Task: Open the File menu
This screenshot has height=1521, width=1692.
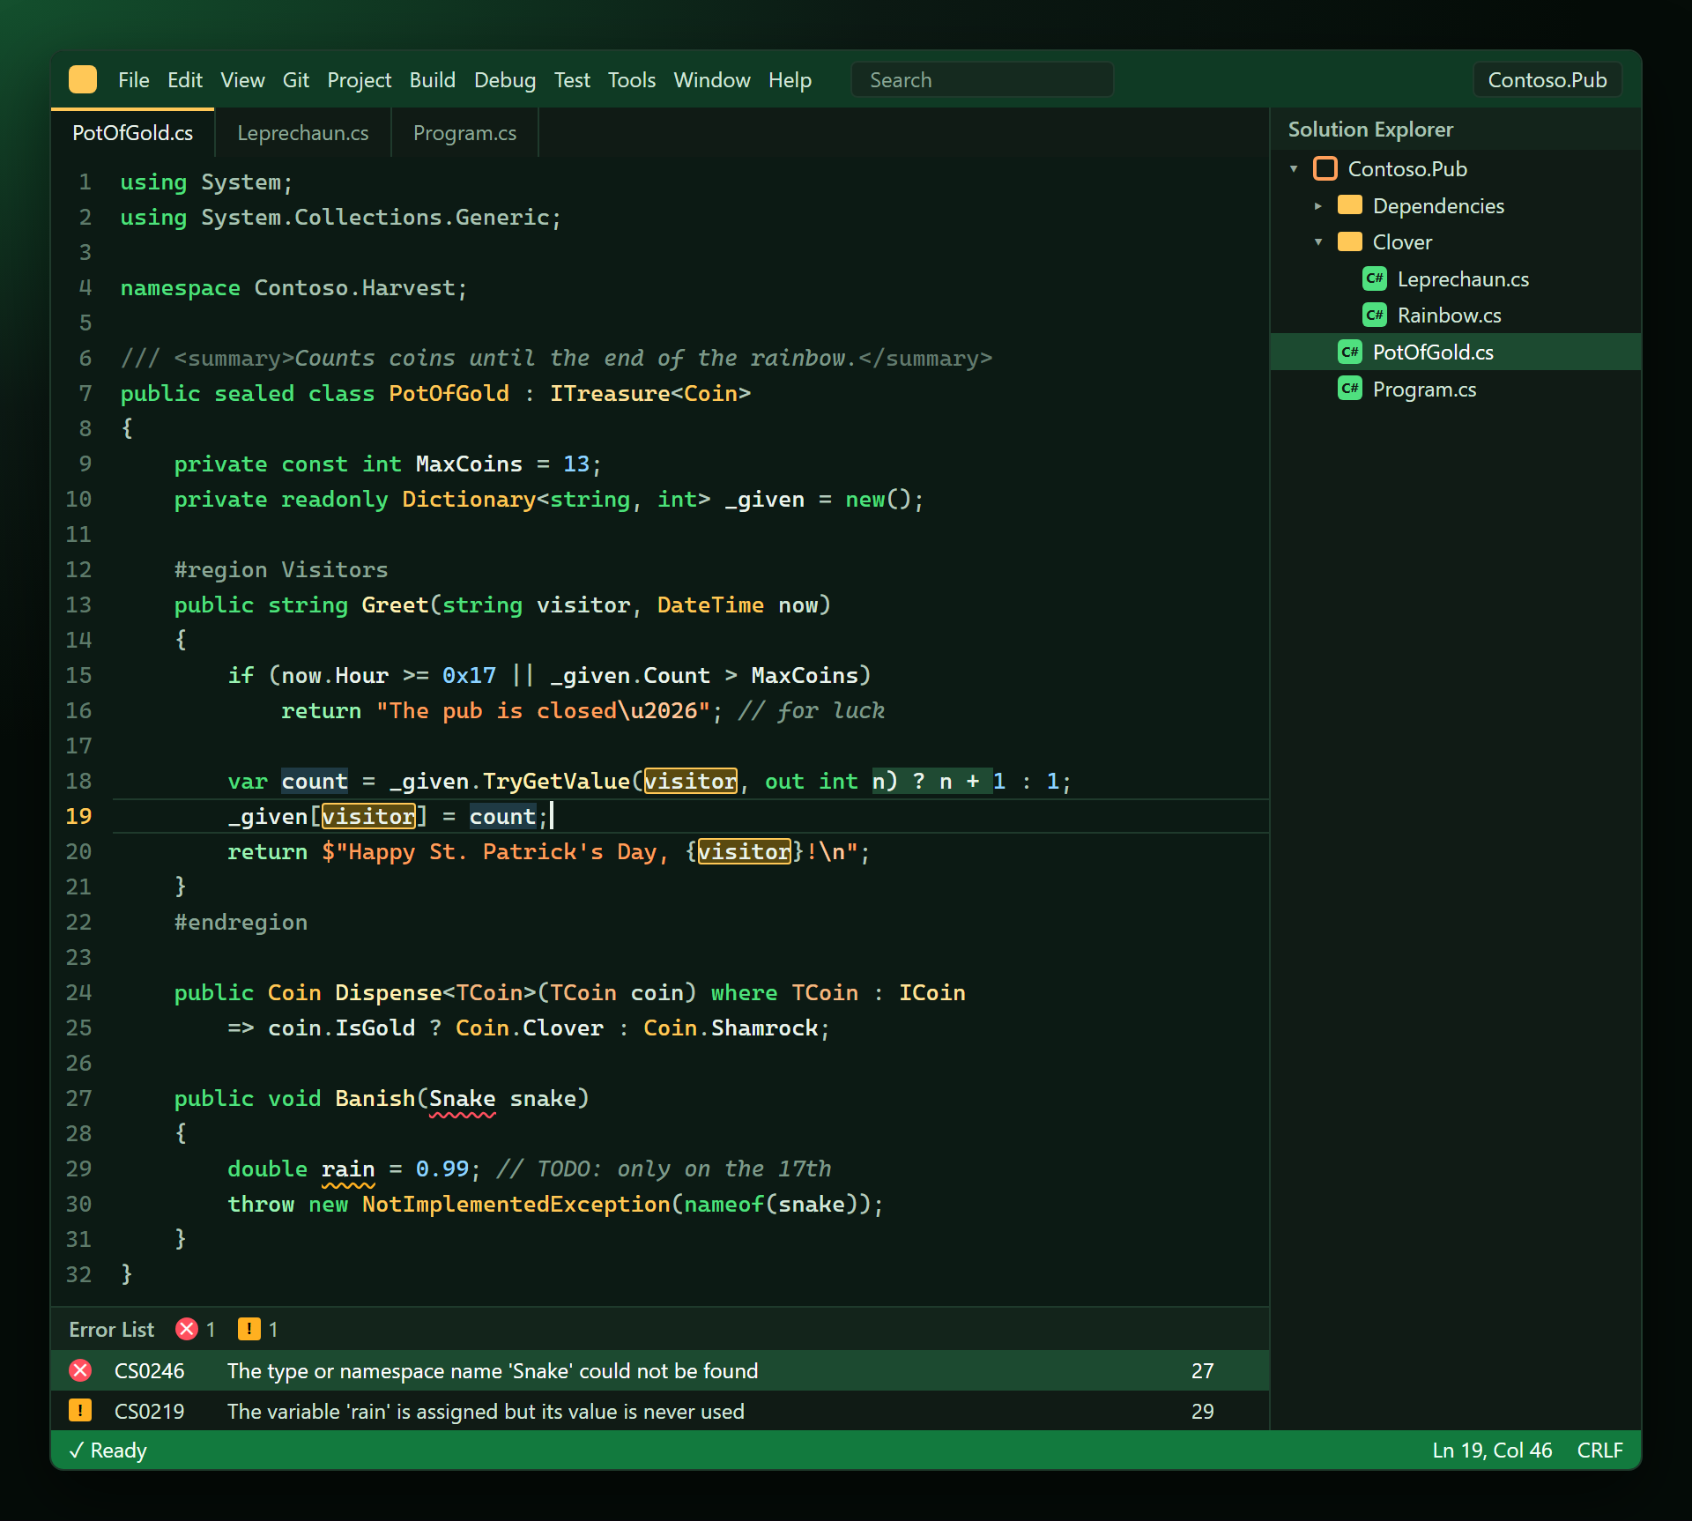Action: (x=134, y=80)
